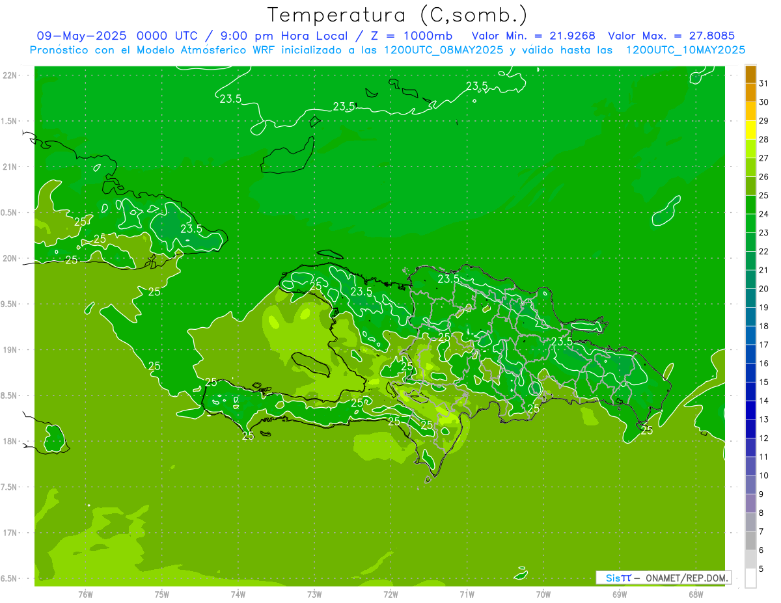Viewport: 781px width, 603px height.
Task: Click the 73W longitude axis label
Action: [314, 595]
